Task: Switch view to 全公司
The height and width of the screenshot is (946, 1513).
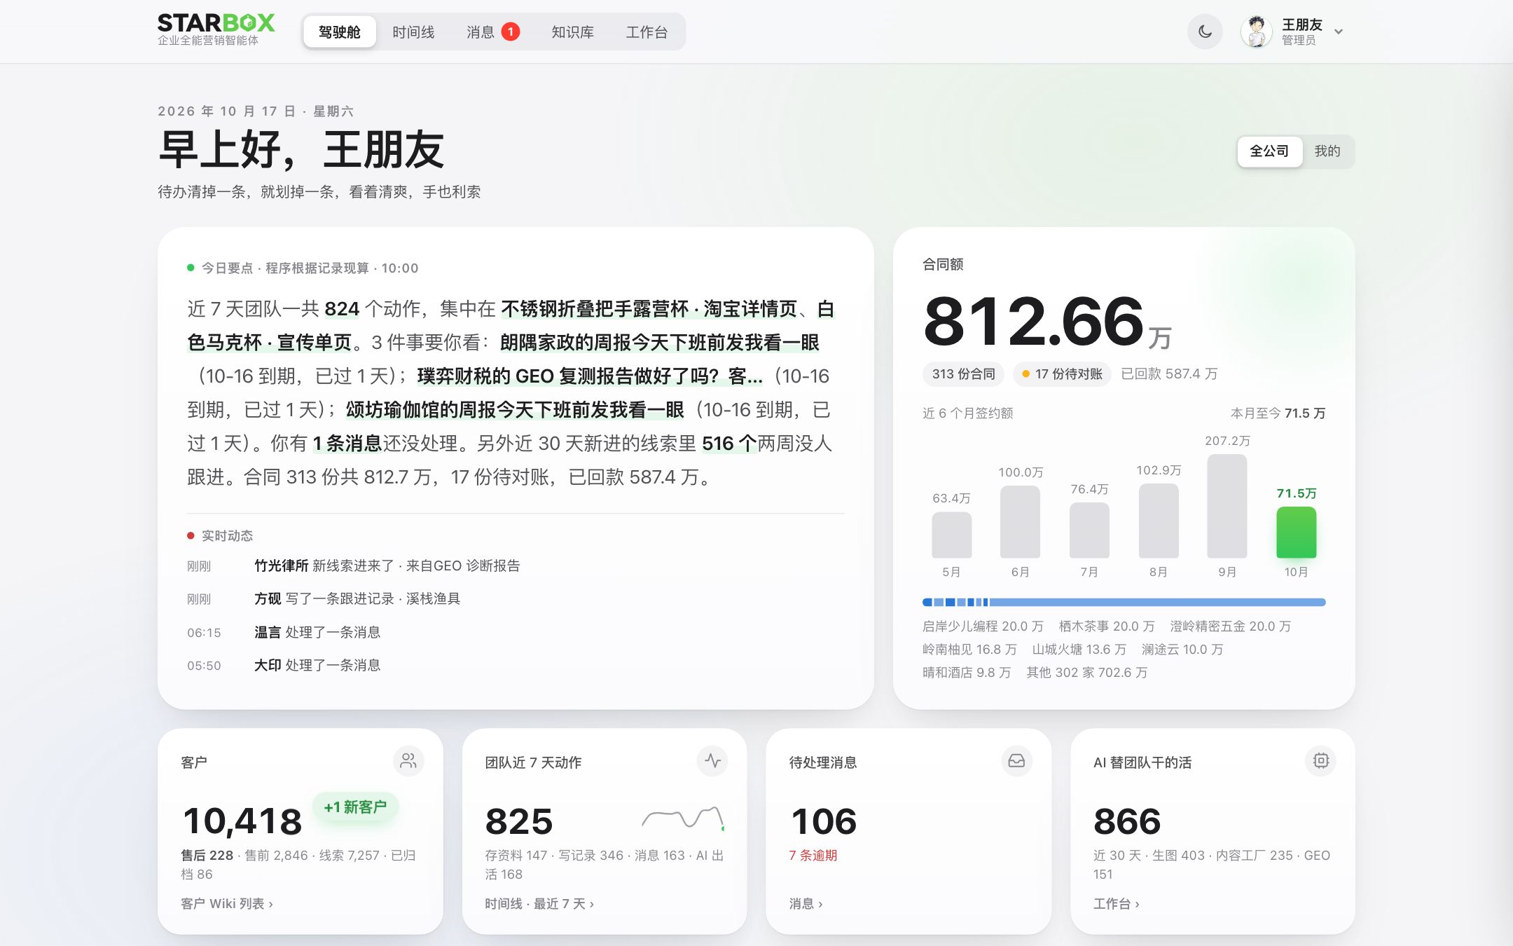Action: pos(1269,151)
